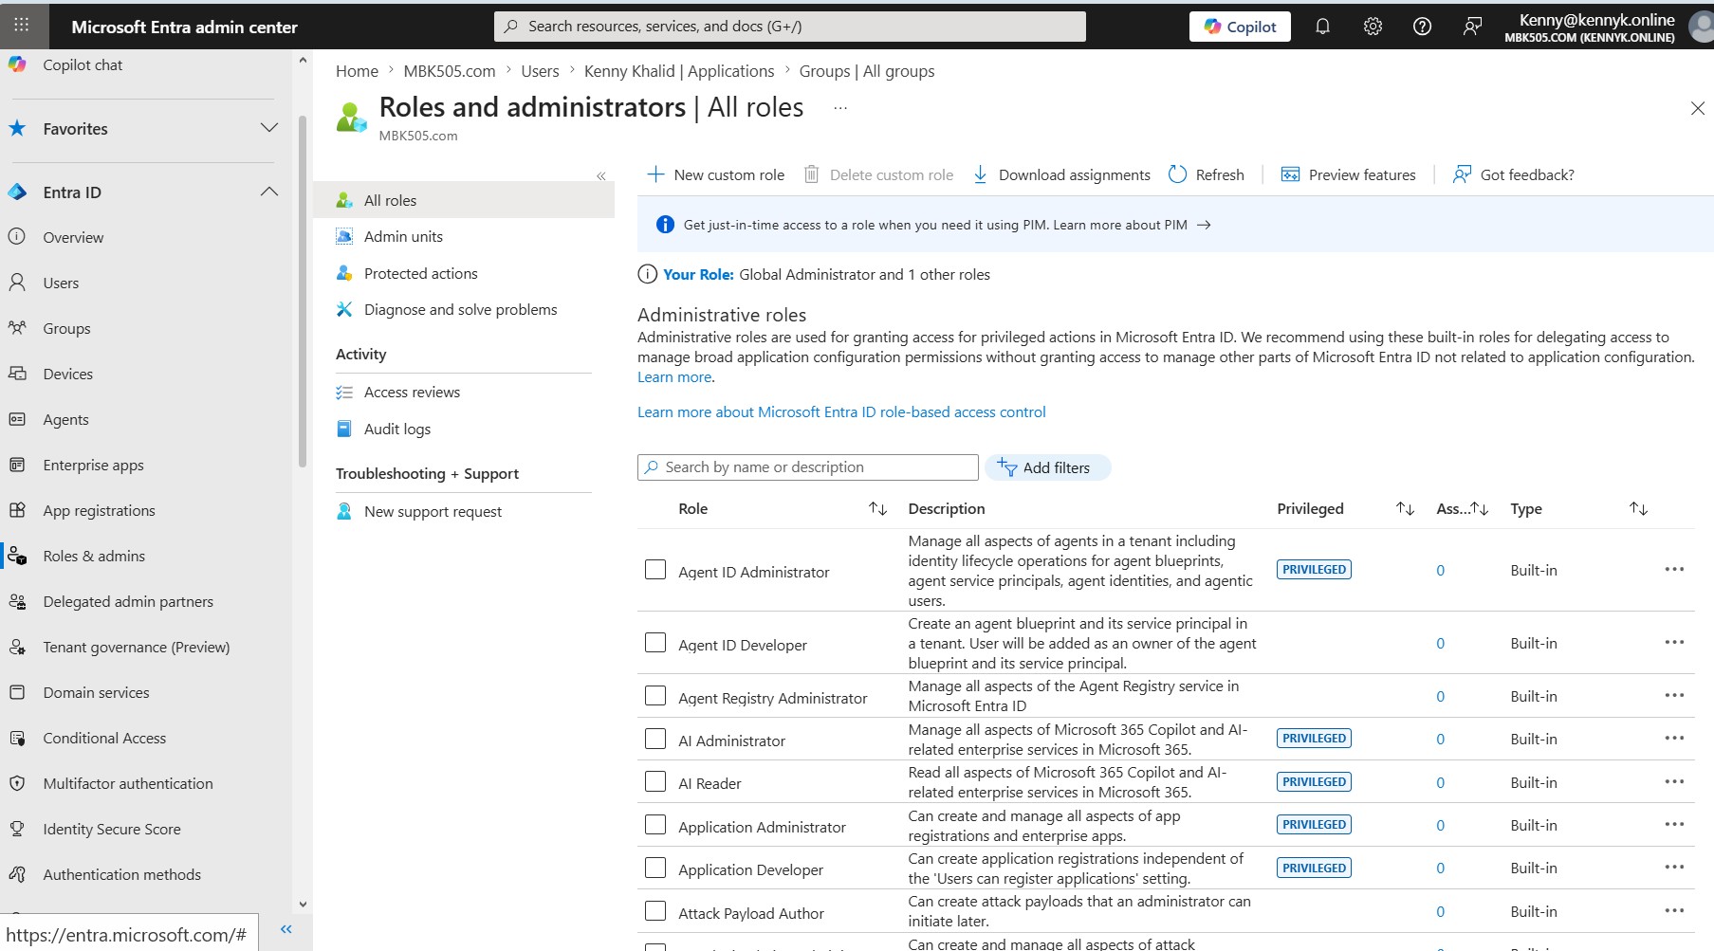
Task: Click Learn more about role-based access control
Action: click(x=841, y=411)
